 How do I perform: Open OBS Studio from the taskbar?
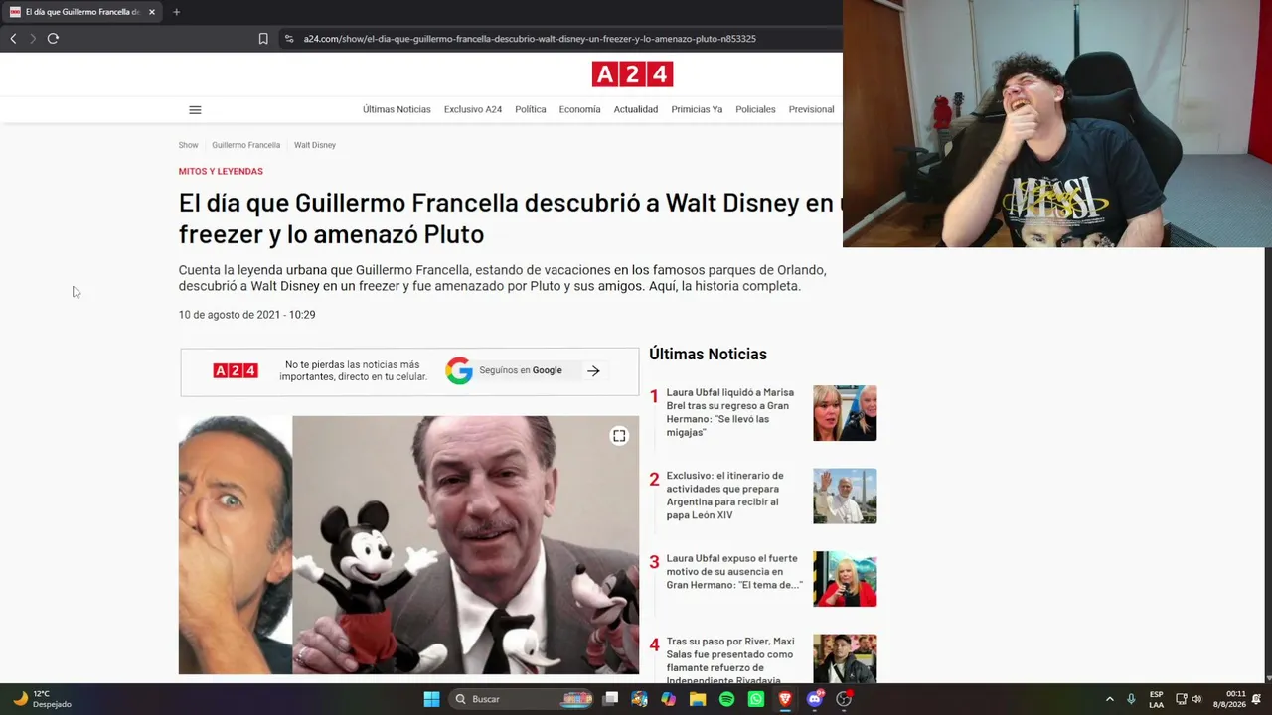click(844, 699)
